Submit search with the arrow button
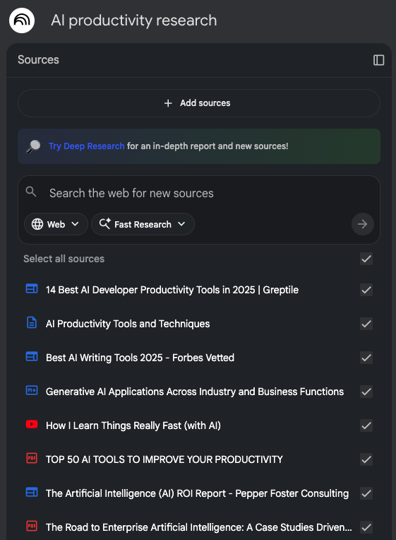The height and width of the screenshot is (540, 396). pyautogui.click(x=362, y=224)
